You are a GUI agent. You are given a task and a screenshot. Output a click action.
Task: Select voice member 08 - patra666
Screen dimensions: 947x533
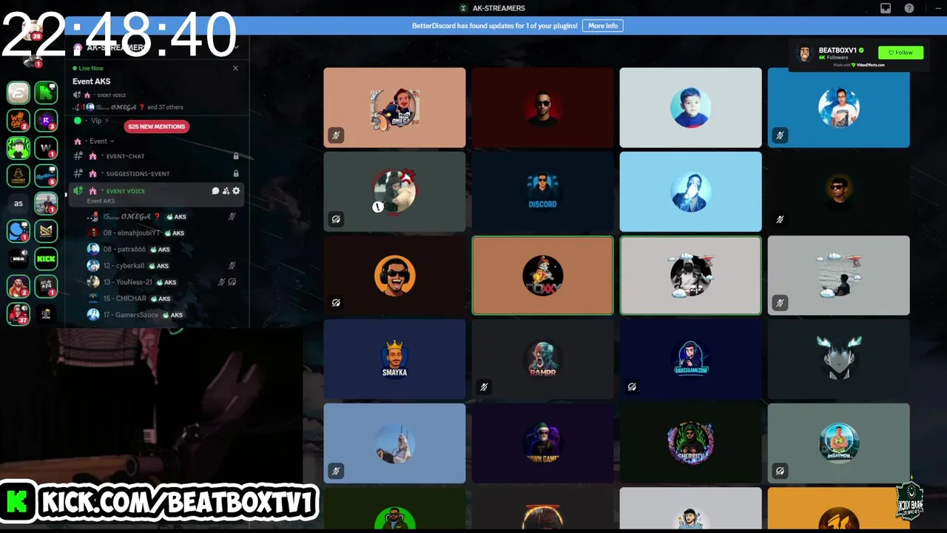pos(163,249)
